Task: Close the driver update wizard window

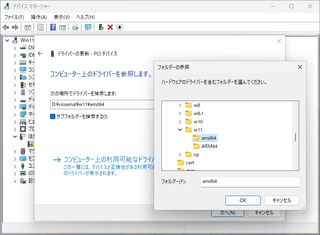Action: point(279,41)
